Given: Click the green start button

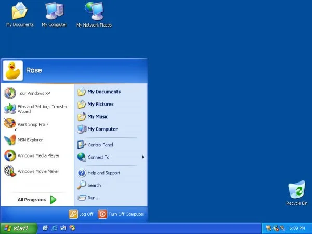Looking at the screenshot, I should pos(19,228).
